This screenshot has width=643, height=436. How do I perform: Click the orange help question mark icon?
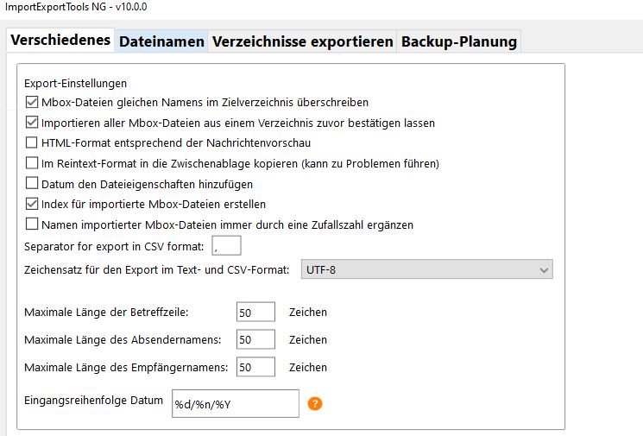[x=315, y=403]
